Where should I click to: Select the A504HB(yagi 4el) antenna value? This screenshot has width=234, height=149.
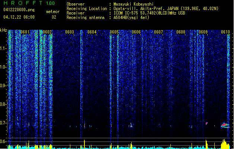[131, 18]
